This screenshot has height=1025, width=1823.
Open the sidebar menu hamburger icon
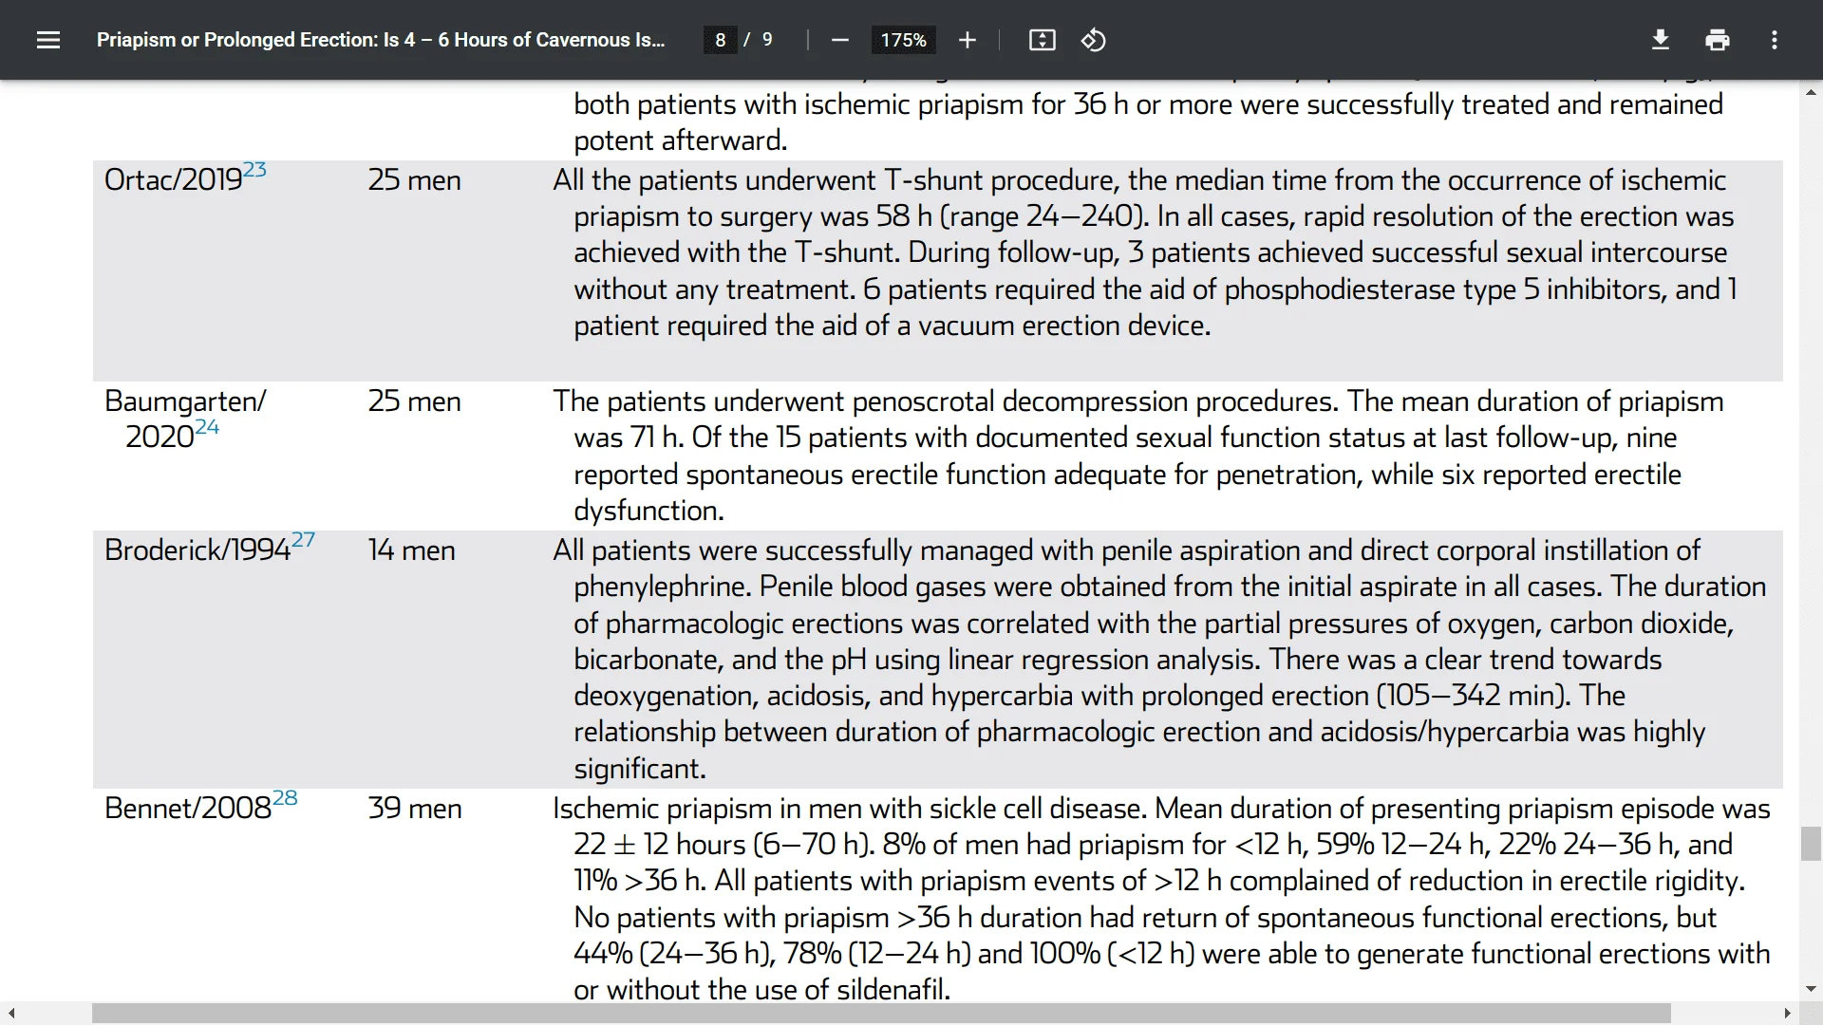point(48,40)
